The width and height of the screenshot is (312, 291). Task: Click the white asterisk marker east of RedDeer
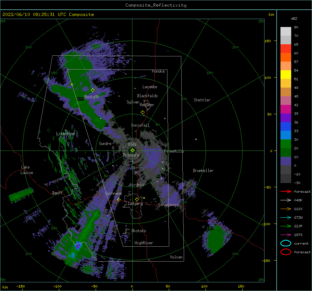click(165, 119)
